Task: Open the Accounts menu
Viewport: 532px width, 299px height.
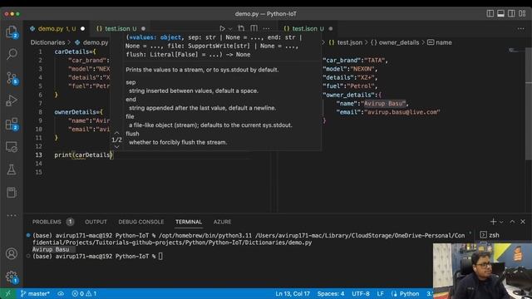Action: click(x=12, y=253)
